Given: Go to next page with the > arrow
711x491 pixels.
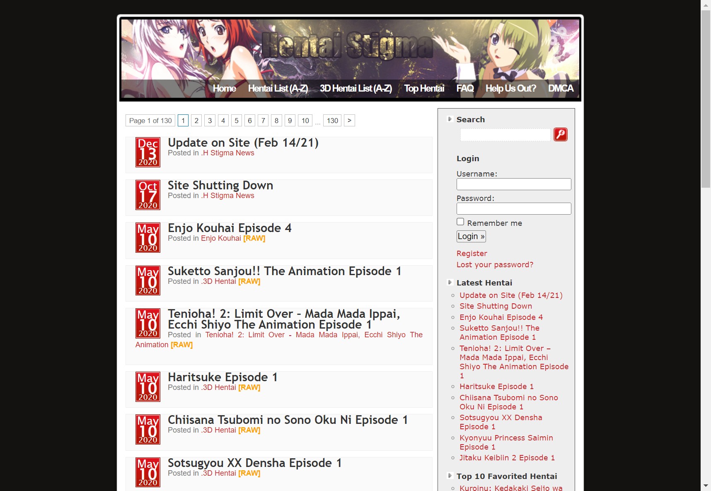Looking at the screenshot, I should tap(349, 121).
